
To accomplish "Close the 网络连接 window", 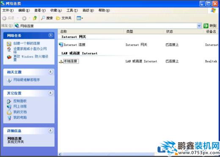I will 215,4.
